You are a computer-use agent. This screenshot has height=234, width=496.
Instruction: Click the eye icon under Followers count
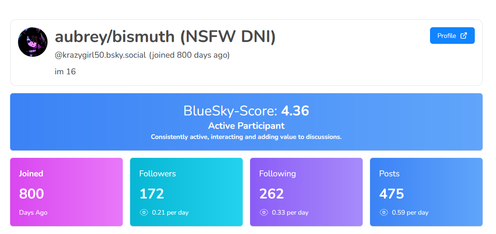click(x=143, y=212)
